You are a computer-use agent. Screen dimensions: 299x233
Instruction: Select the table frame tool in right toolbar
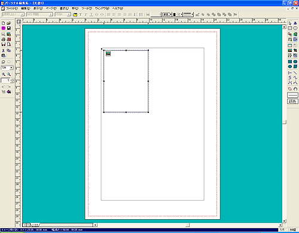(290, 45)
